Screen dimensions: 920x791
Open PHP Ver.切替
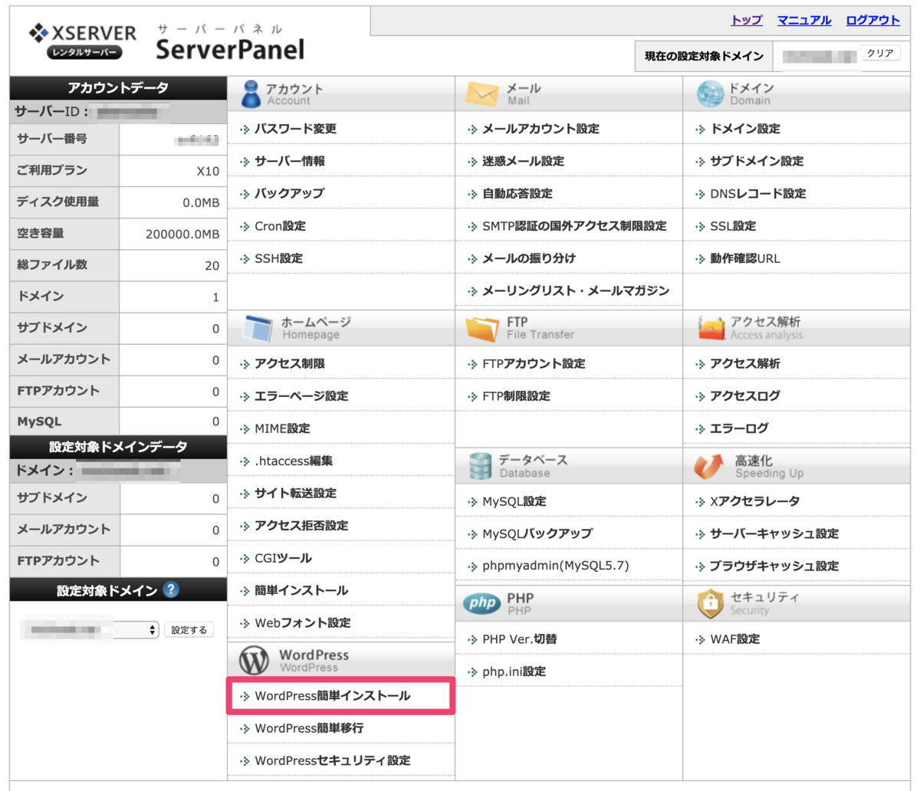(520, 638)
